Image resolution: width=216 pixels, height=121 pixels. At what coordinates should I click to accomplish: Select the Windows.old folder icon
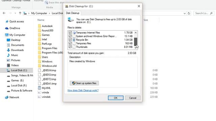[x=39, y=66]
